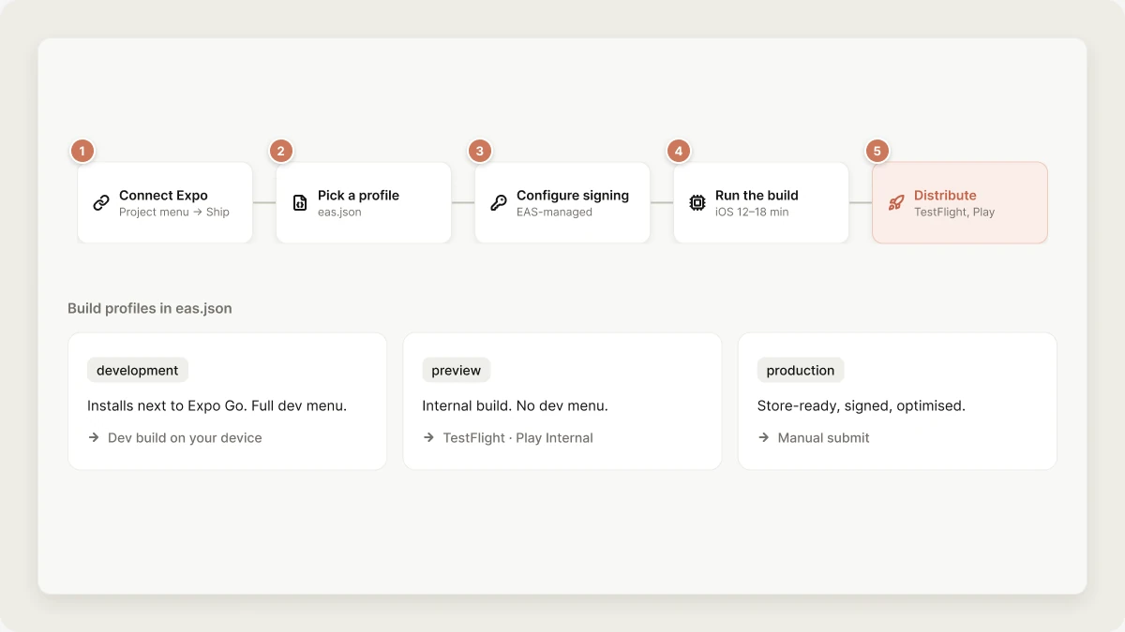Click the 'preview' profile tag

(457, 370)
